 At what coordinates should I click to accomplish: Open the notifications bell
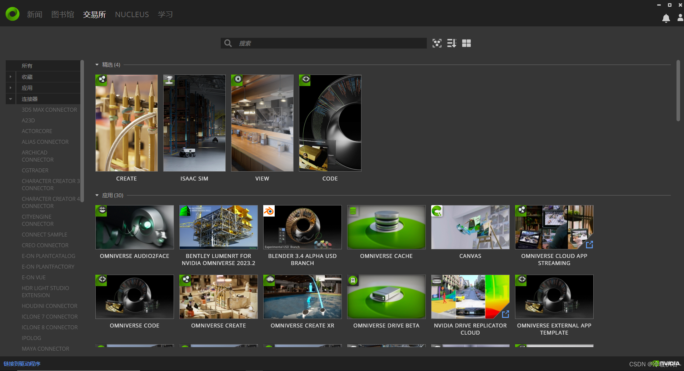(x=666, y=18)
